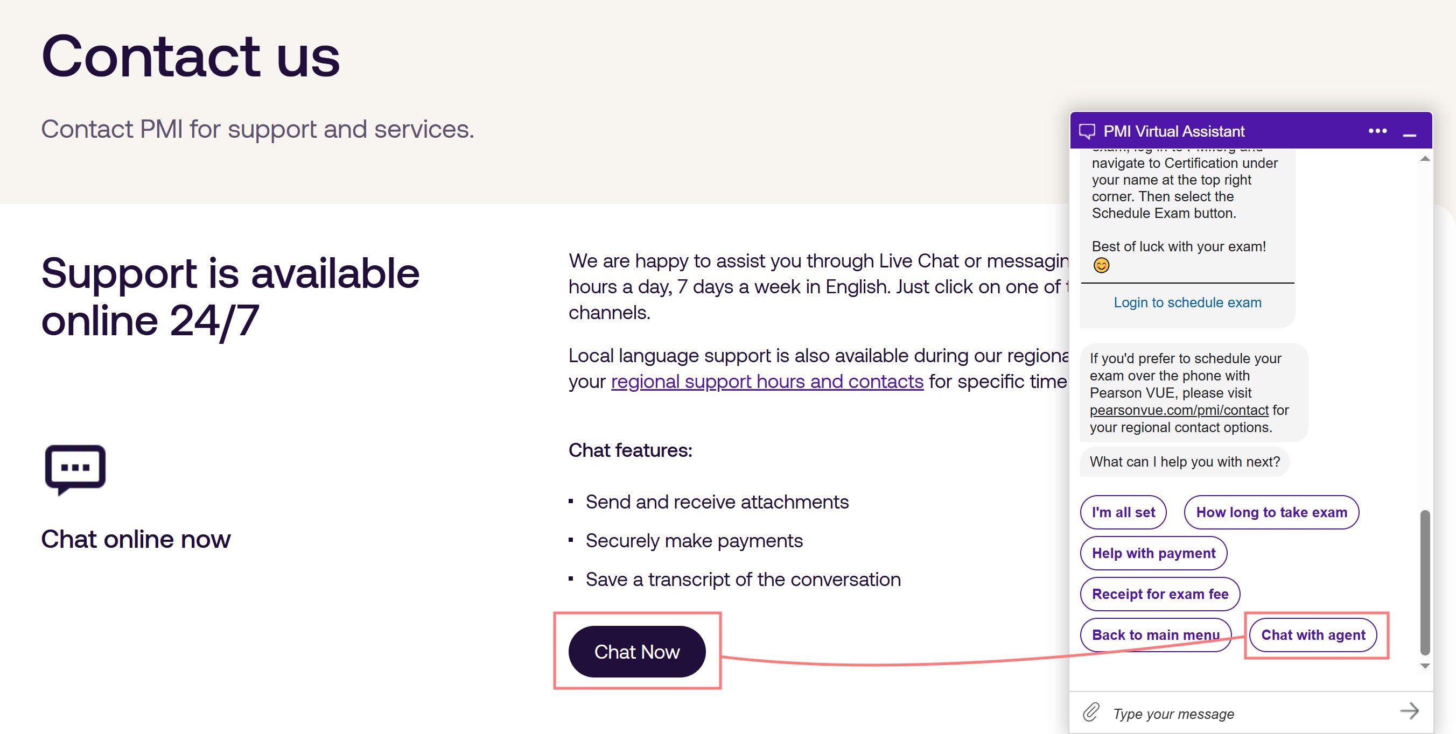Click the speech bubble icon in chat header

pyautogui.click(x=1087, y=131)
